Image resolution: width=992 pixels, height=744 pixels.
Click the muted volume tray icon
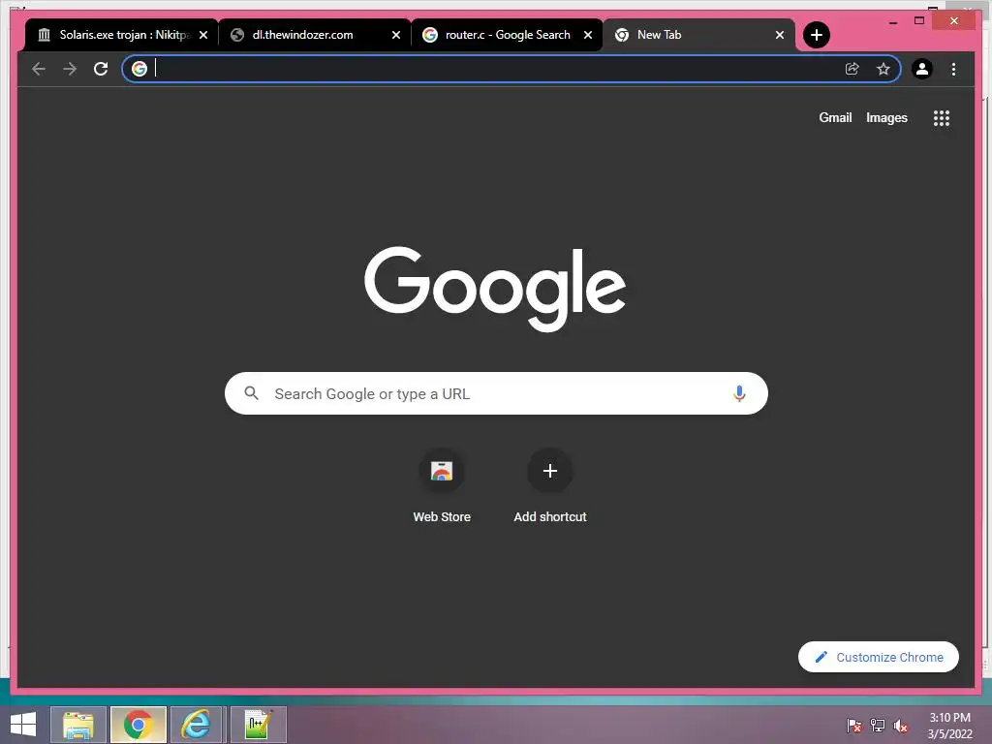(901, 726)
